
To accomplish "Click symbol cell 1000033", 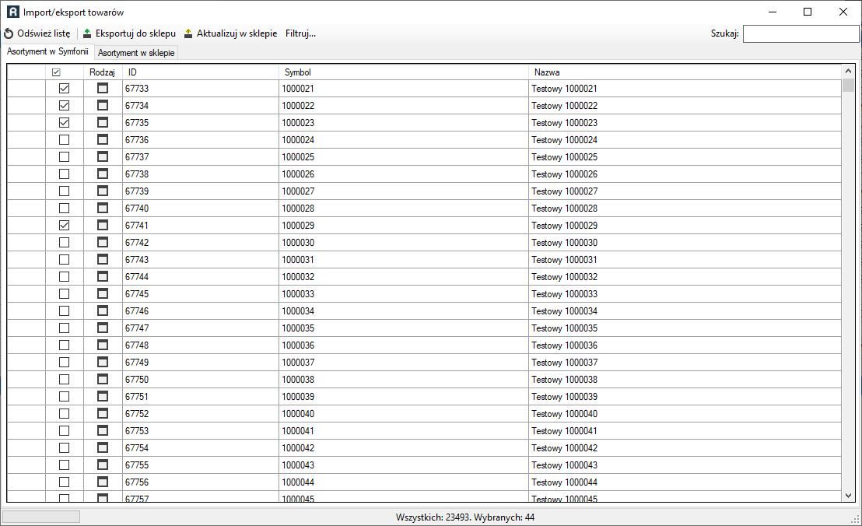I will pos(404,293).
